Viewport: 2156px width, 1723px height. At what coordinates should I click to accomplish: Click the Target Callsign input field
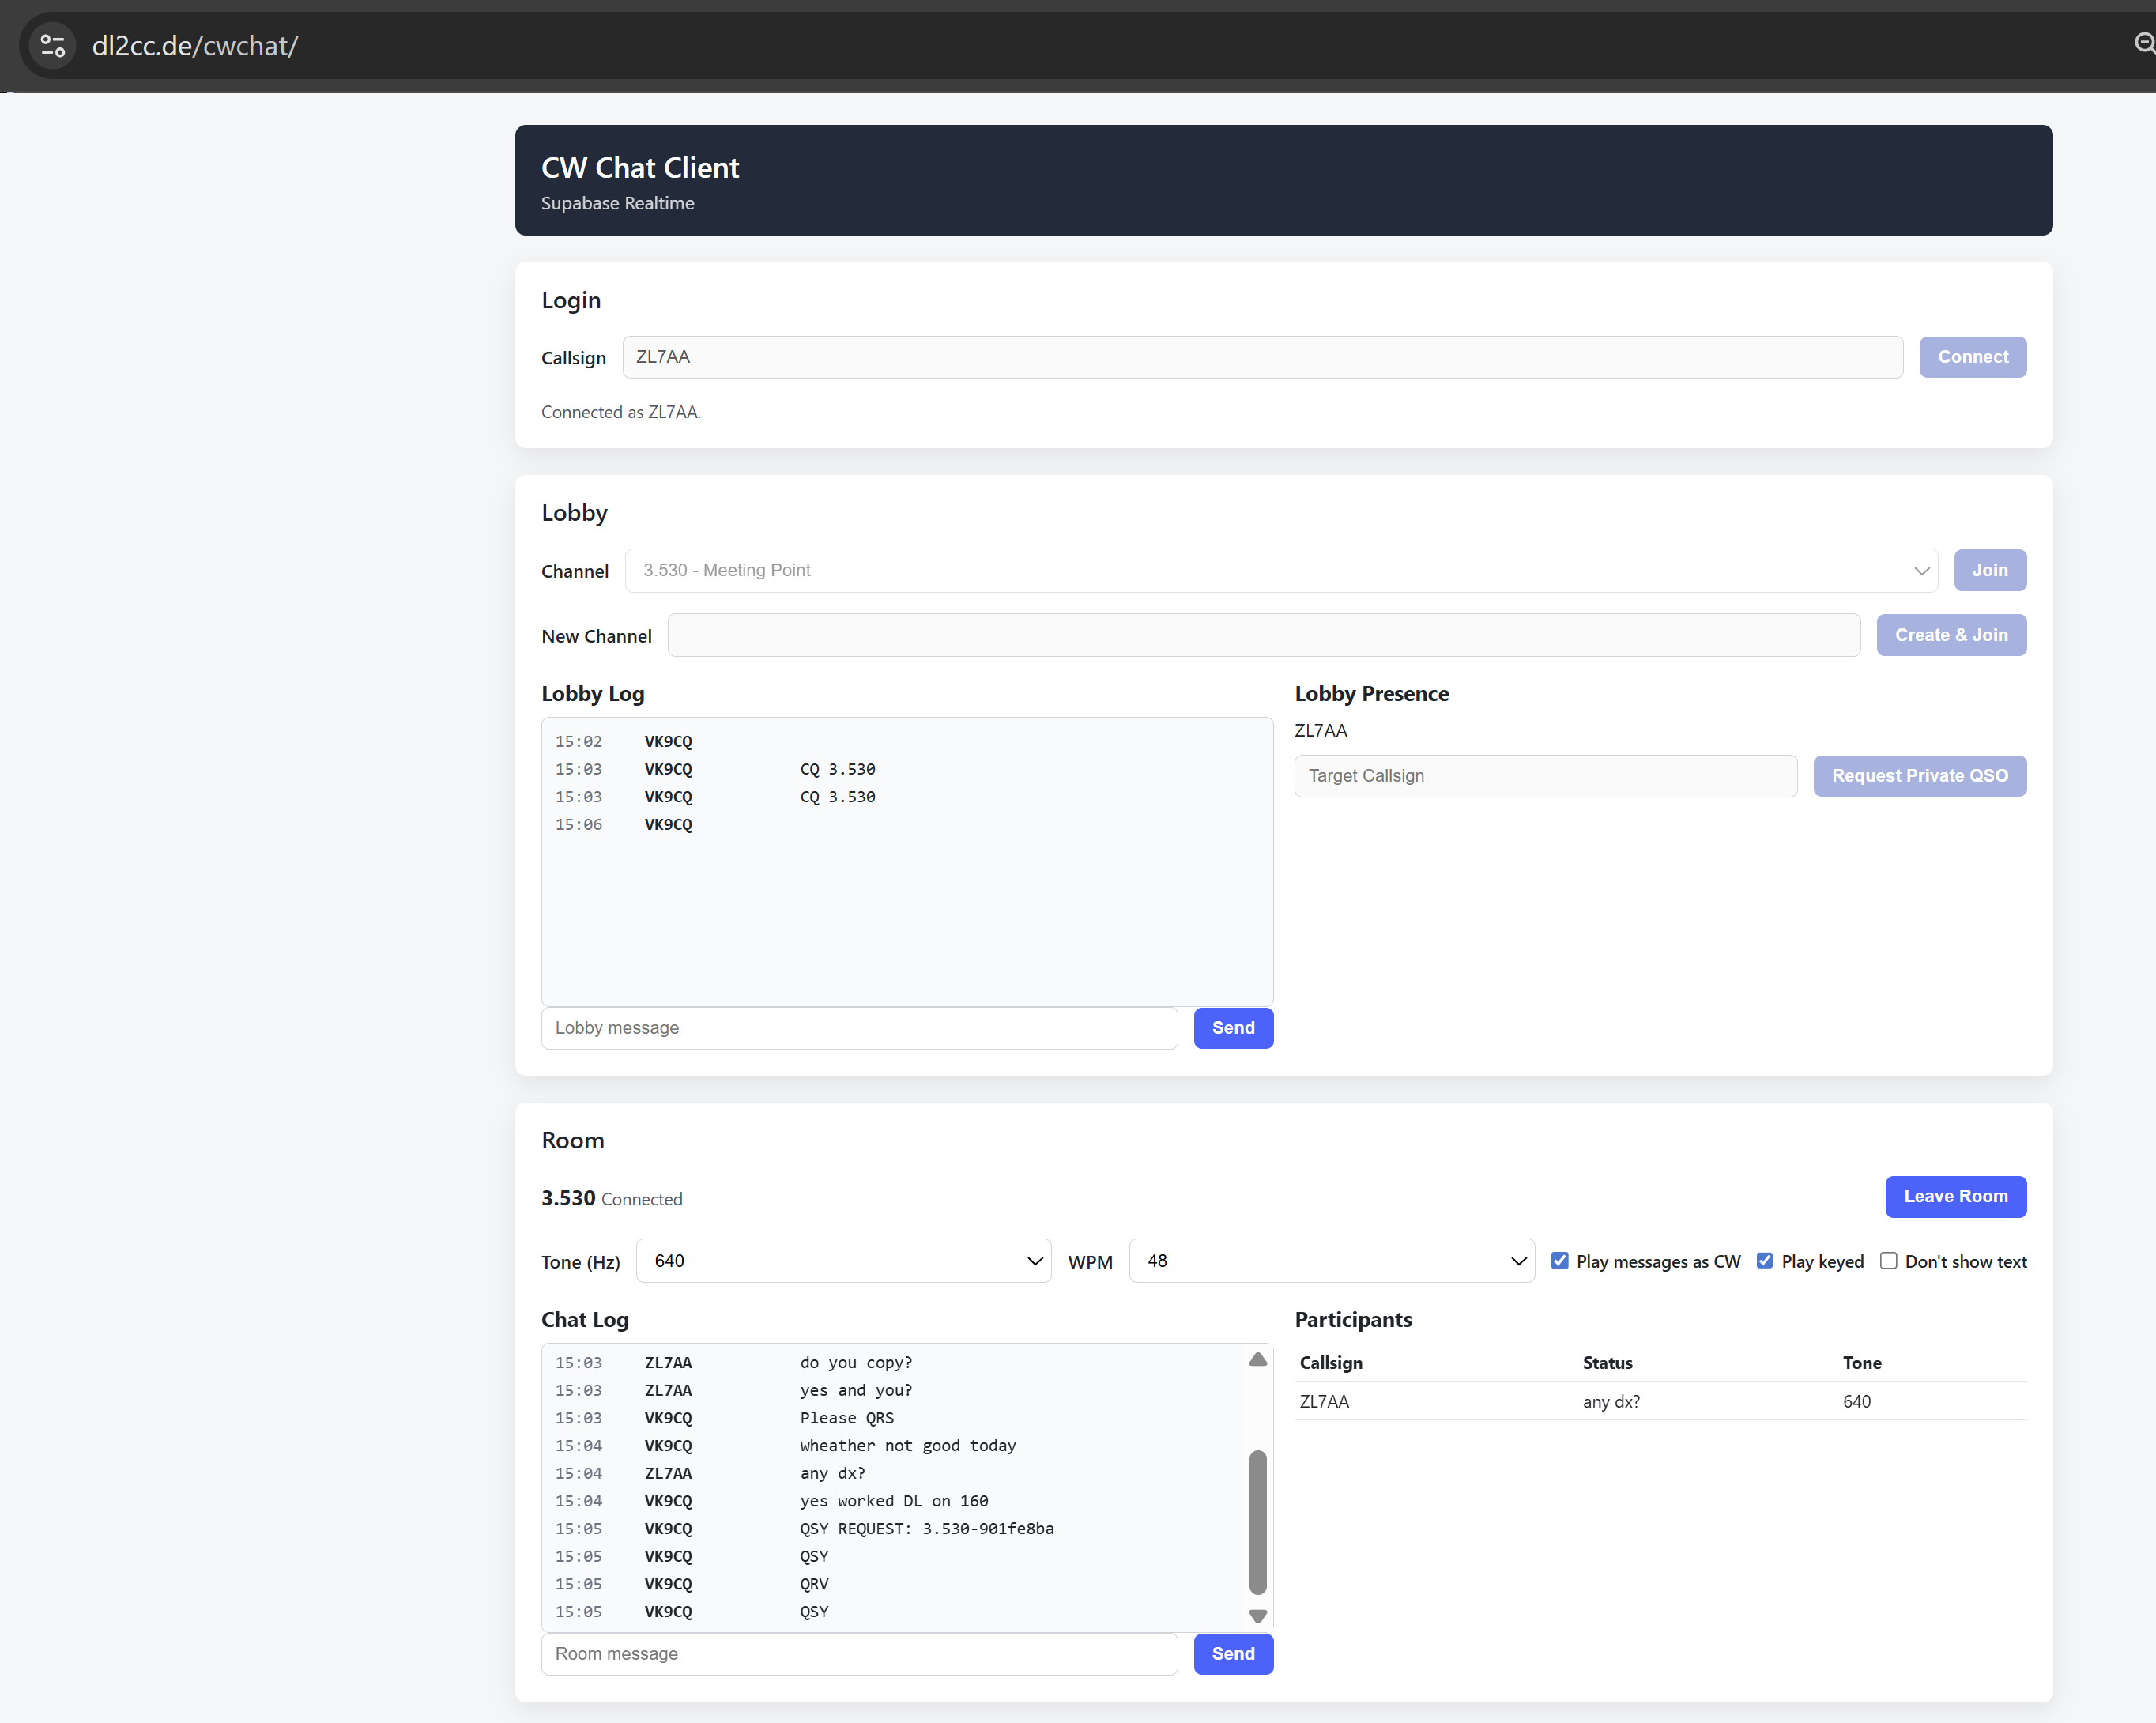(1545, 776)
